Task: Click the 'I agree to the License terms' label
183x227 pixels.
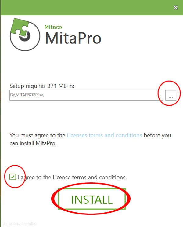Action: point(72,177)
